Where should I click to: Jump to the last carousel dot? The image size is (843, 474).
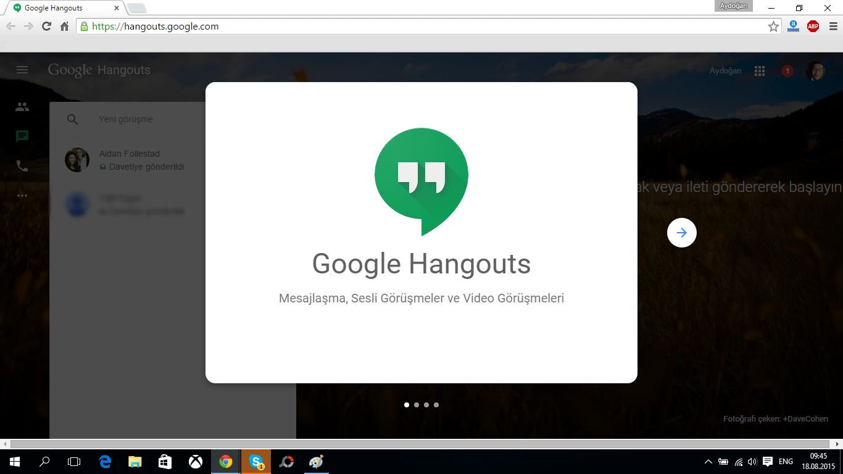[436, 405]
